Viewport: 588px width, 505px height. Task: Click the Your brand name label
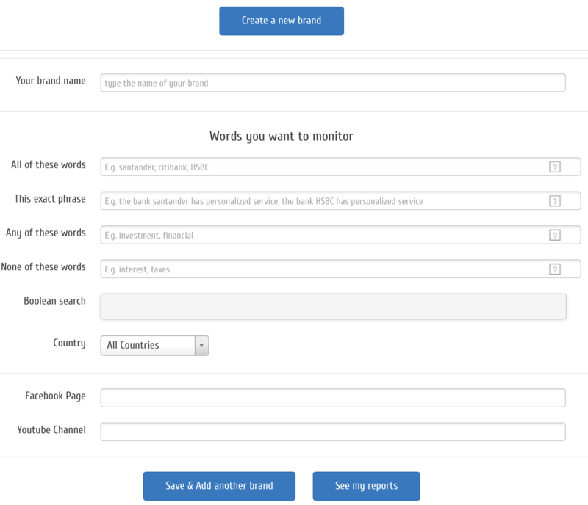pos(51,81)
